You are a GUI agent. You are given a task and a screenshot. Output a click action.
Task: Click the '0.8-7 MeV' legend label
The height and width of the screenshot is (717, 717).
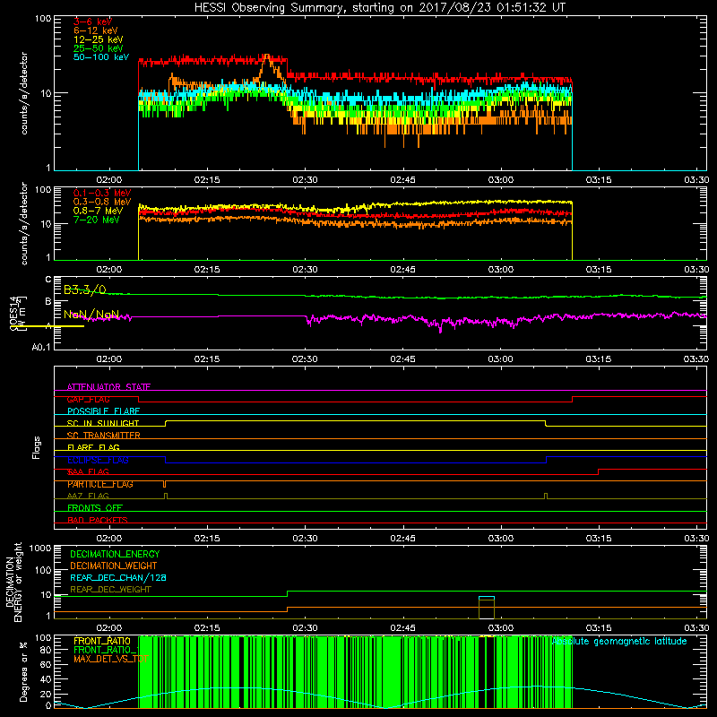[98, 211]
